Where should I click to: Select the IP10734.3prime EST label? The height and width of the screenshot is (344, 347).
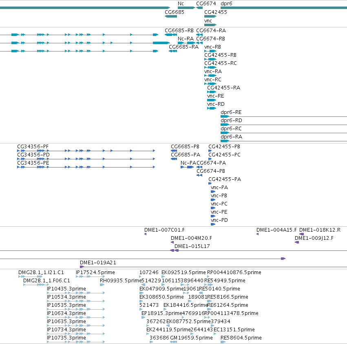pyautogui.click(x=66, y=330)
